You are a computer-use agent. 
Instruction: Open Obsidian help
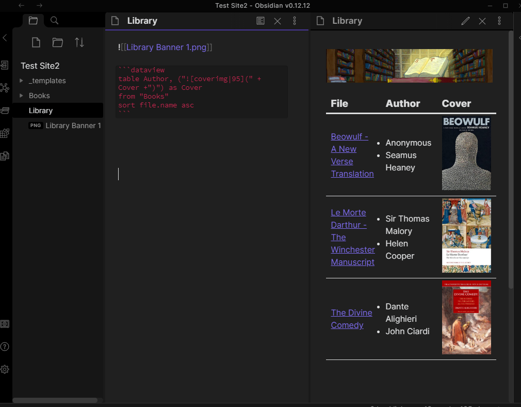(x=5, y=347)
